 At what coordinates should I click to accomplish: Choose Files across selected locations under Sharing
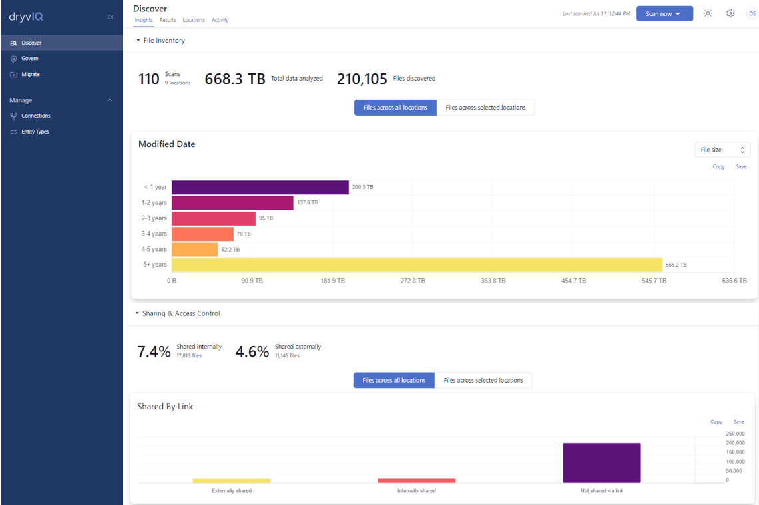(483, 381)
